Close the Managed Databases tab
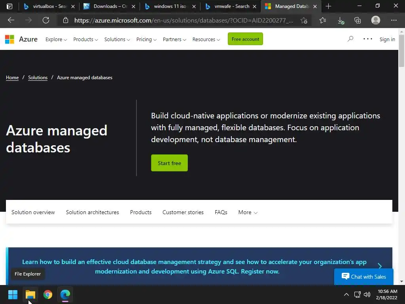The width and height of the screenshot is (405, 304). pos(315,6)
